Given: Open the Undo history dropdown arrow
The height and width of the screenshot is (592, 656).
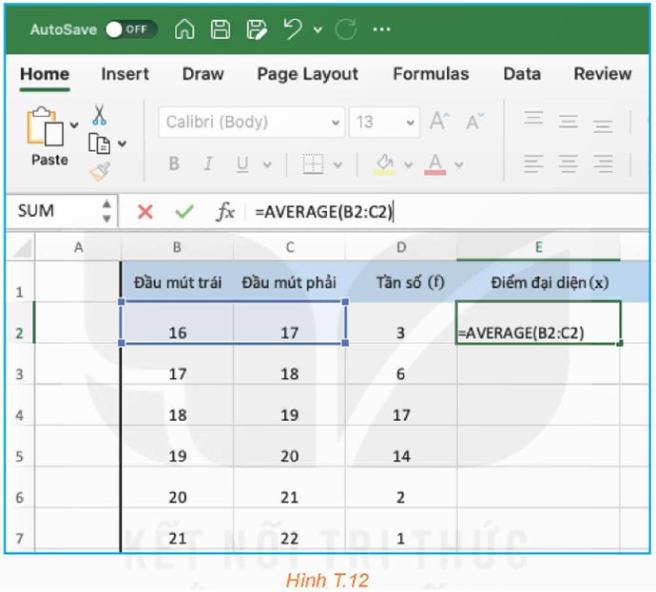Looking at the screenshot, I should click(x=318, y=29).
